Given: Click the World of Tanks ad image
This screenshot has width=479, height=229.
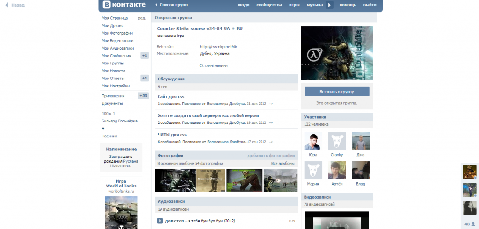Looking at the screenshot, I should click(121, 212).
